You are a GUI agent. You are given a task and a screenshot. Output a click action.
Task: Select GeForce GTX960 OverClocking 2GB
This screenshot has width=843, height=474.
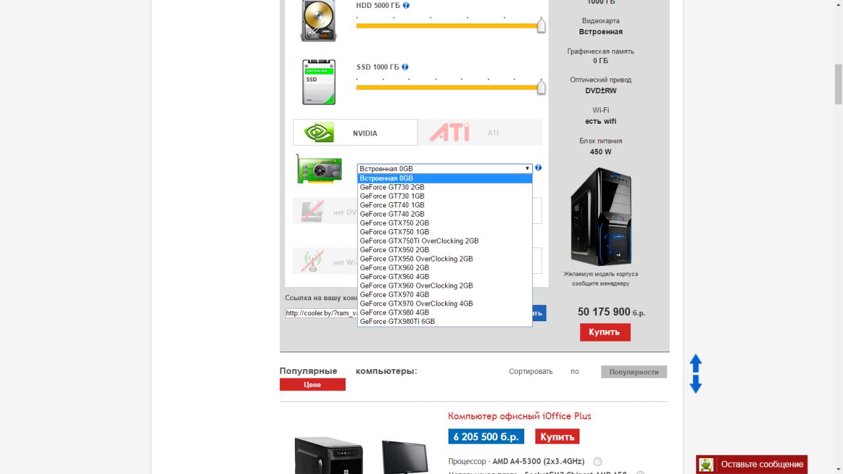(445, 286)
